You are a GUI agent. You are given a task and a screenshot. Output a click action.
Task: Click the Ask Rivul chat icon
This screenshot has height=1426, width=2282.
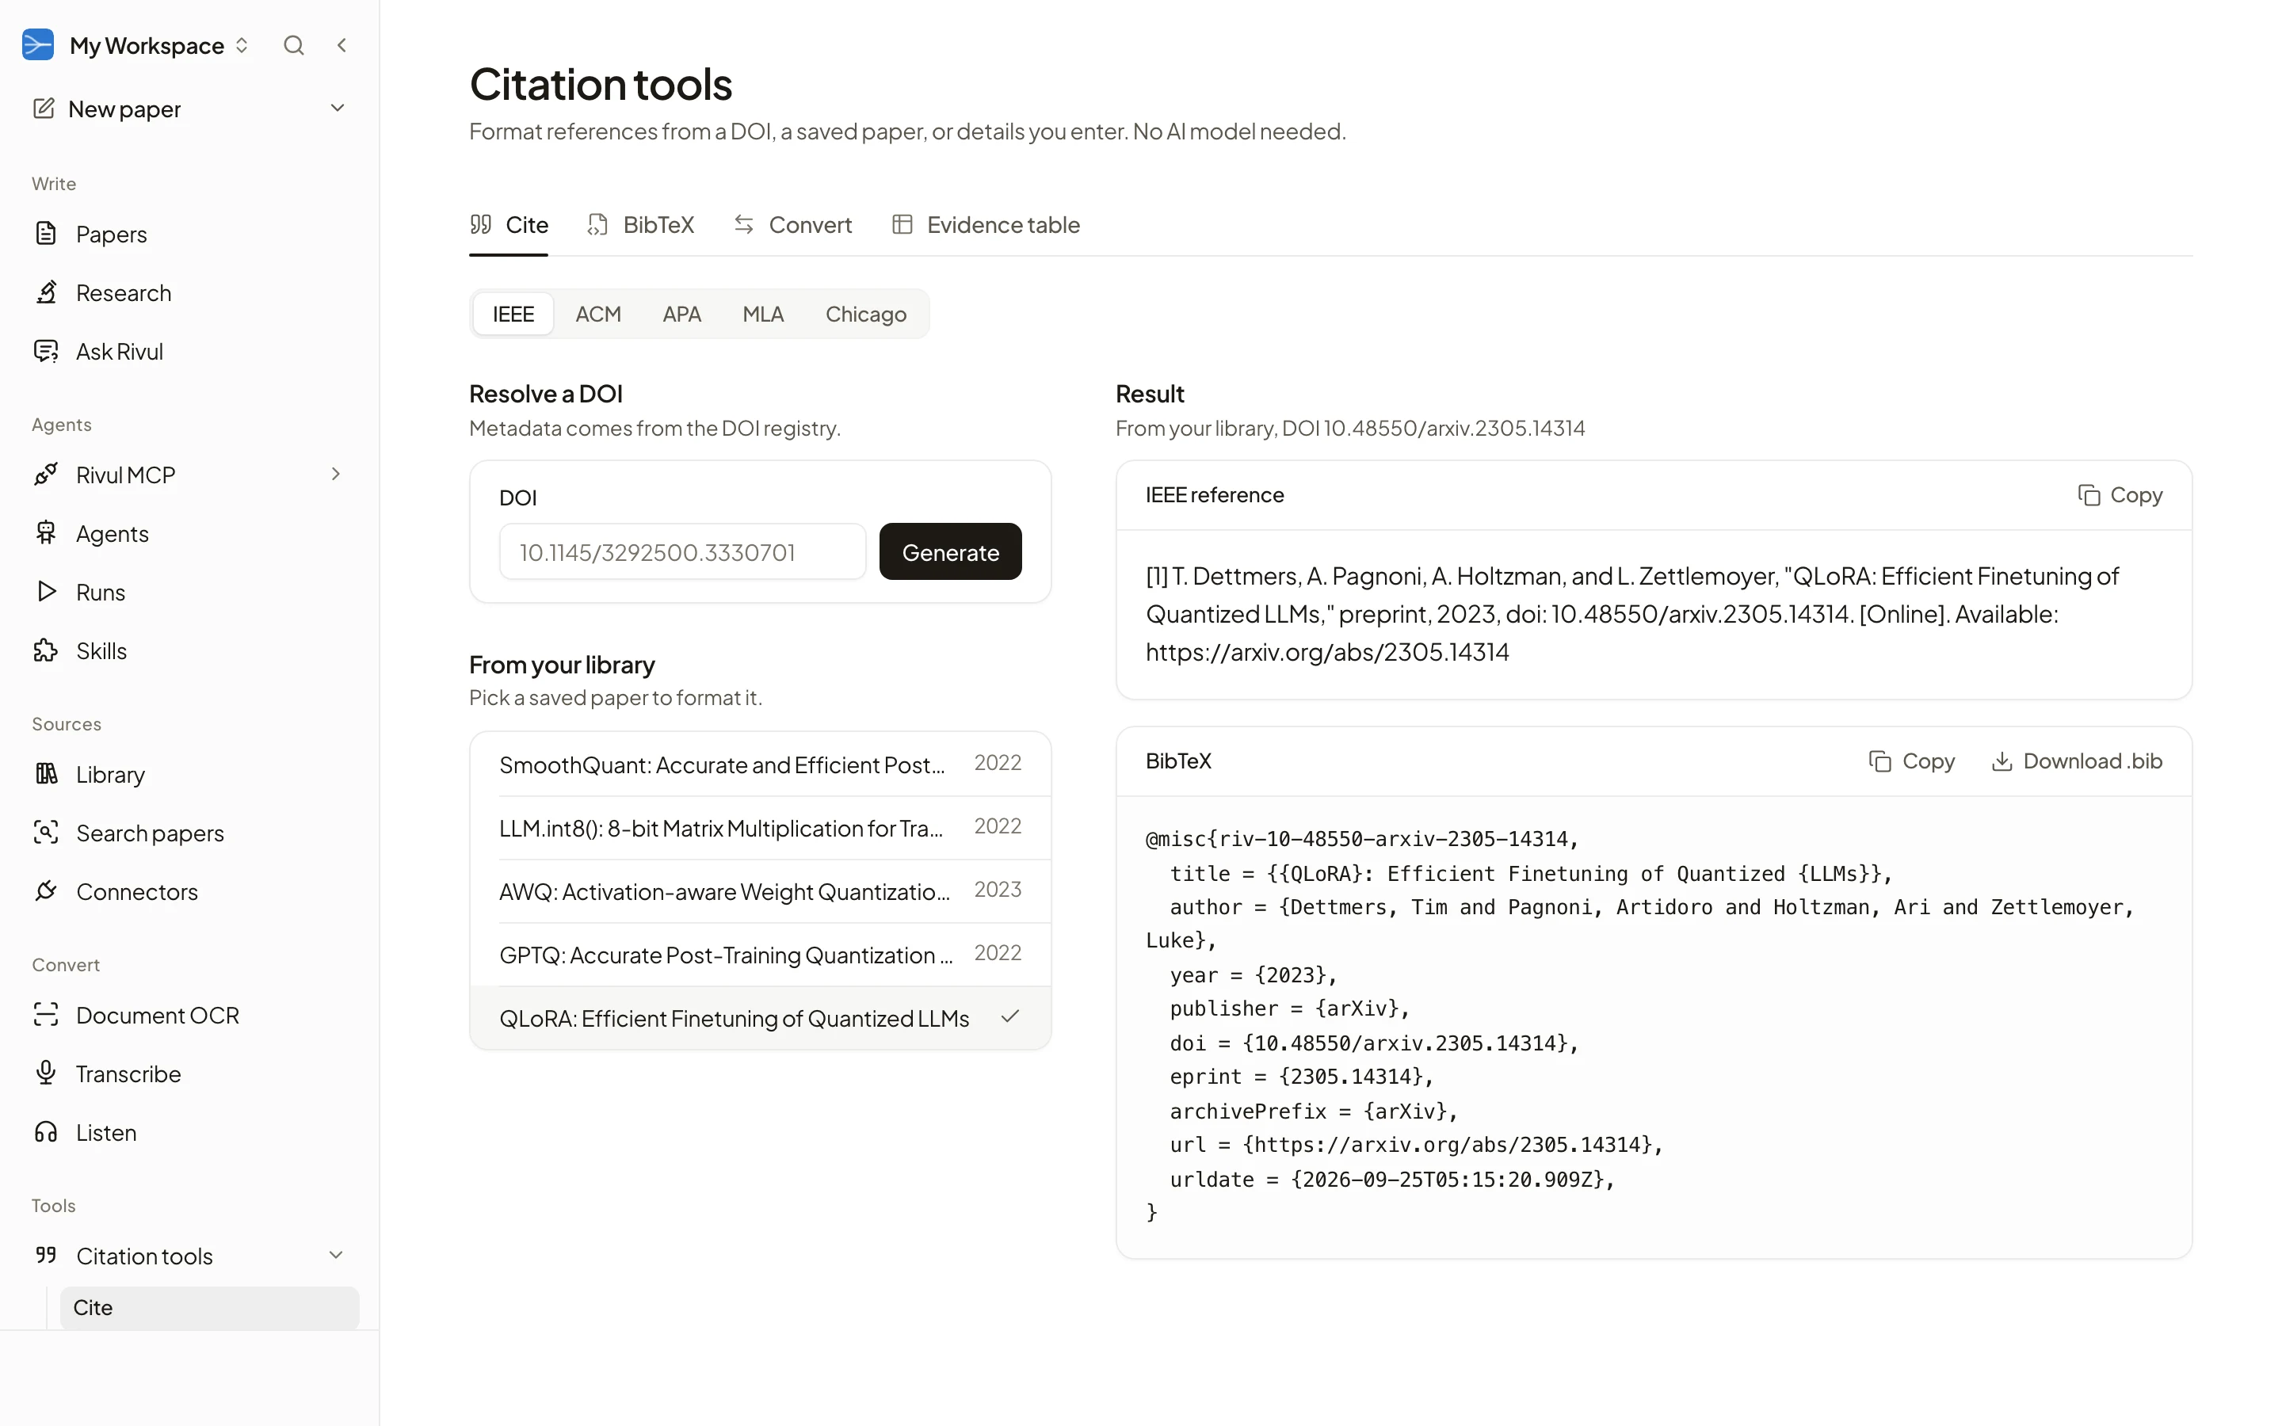click(46, 351)
